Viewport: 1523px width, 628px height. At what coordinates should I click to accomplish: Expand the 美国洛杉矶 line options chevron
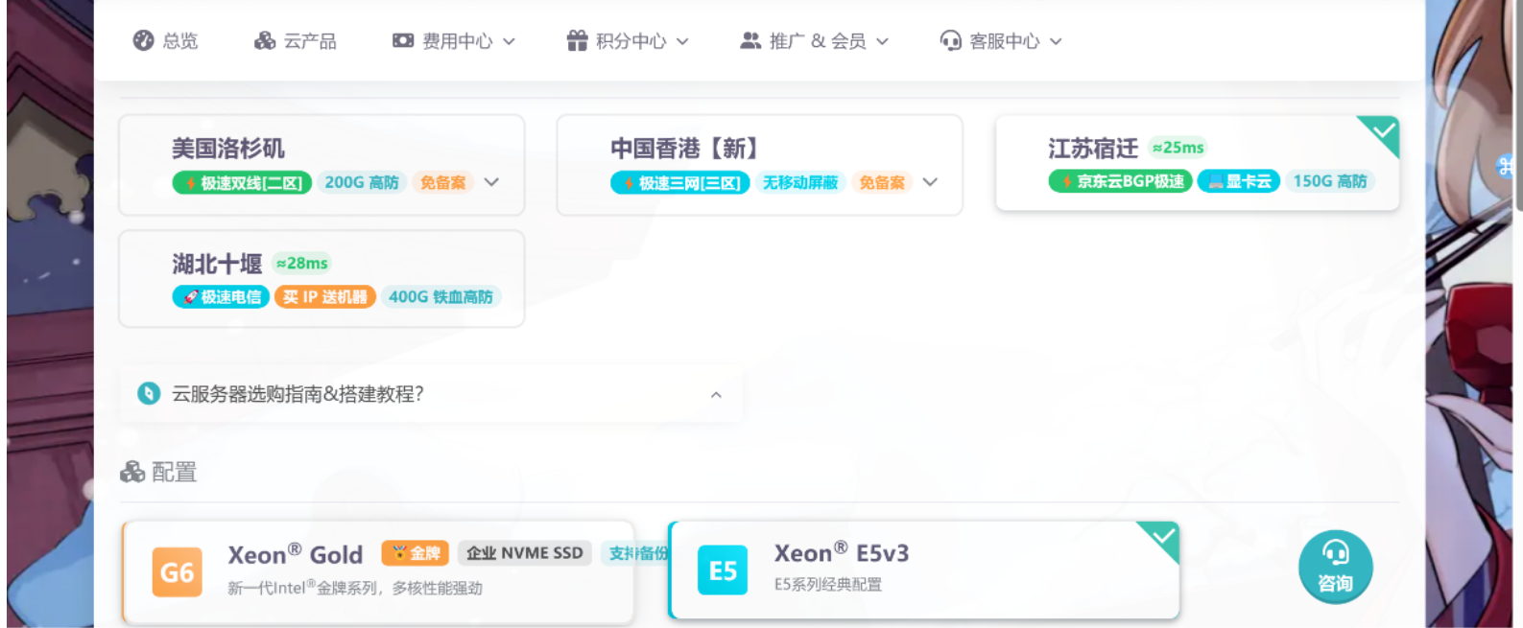[491, 182]
